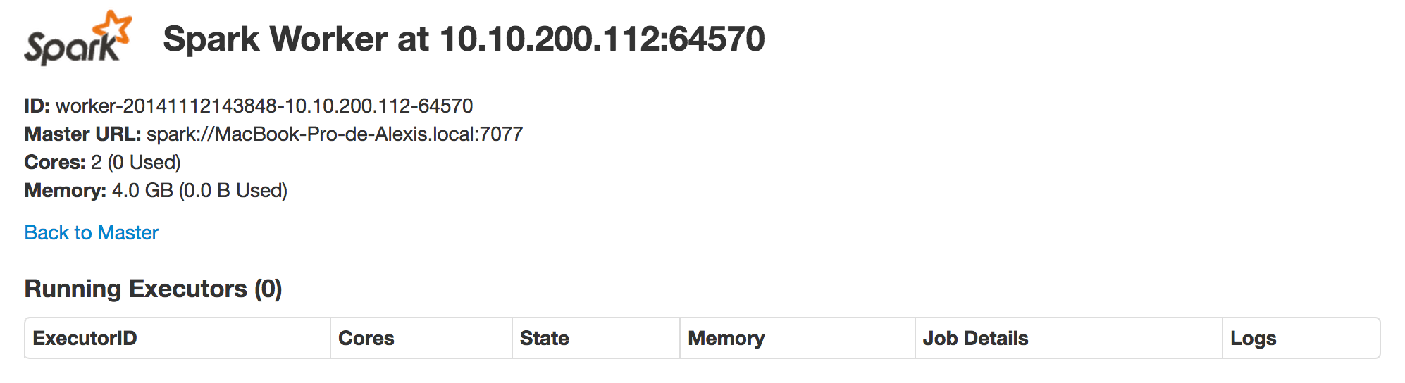
Task: Click the worker ID value text
Action: pos(264,106)
